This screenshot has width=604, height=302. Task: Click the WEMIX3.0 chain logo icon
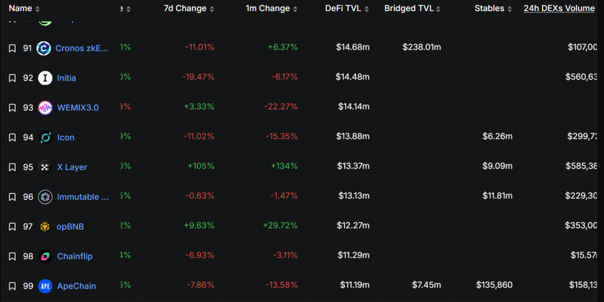[45, 108]
